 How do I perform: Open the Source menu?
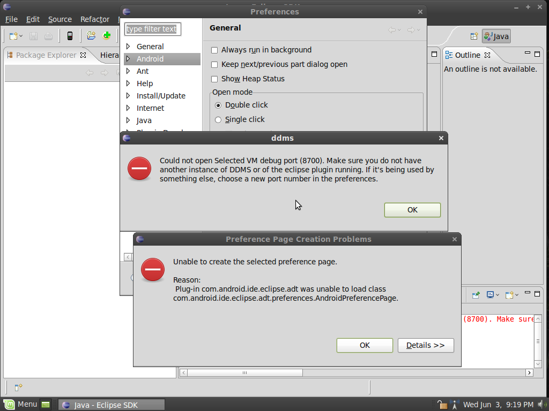click(60, 19)
